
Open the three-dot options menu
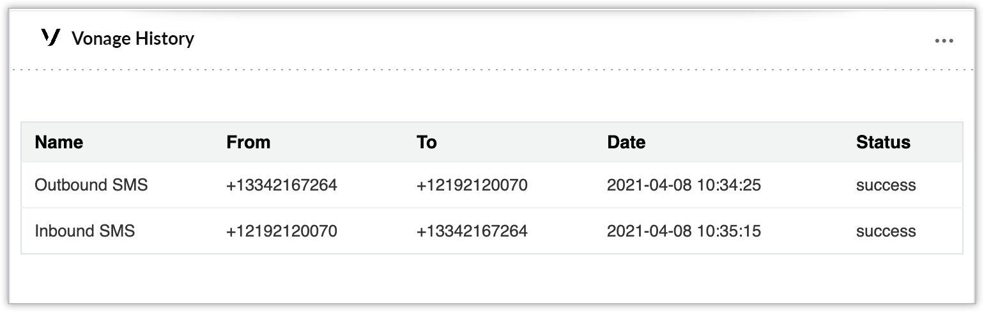coord(944,41)
